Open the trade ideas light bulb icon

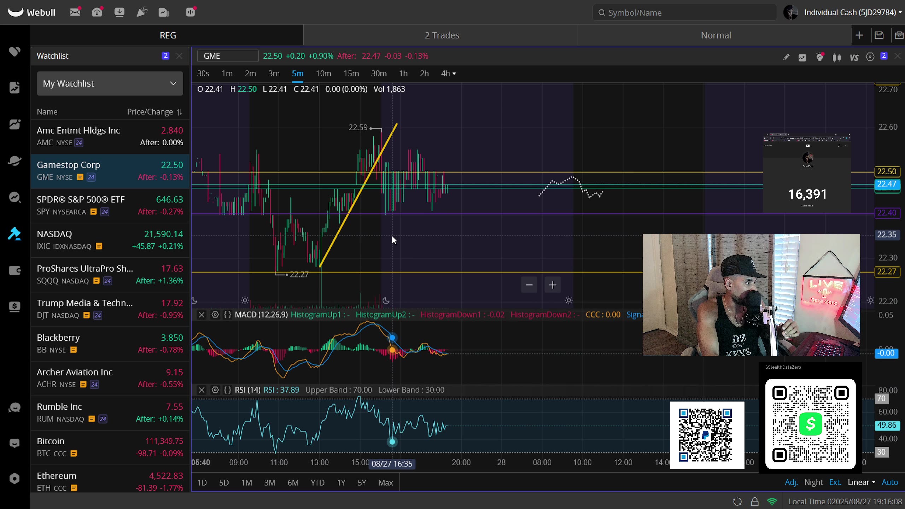tap(819, 57)
